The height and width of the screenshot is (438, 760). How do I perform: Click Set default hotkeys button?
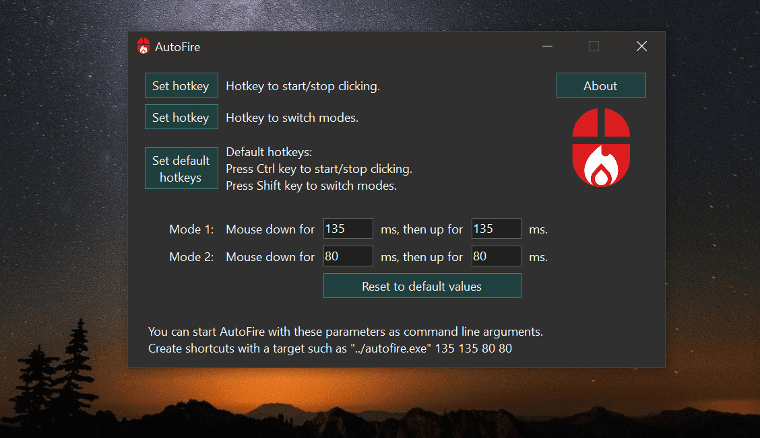coord(181,168)
